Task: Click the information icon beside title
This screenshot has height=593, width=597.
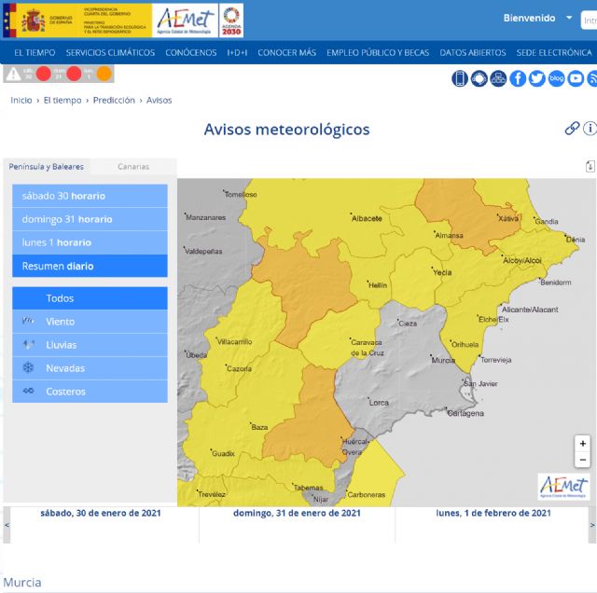Action: point(590,129)
